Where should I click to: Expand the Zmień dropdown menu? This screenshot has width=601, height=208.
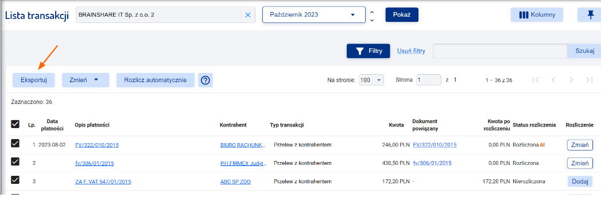86,80
